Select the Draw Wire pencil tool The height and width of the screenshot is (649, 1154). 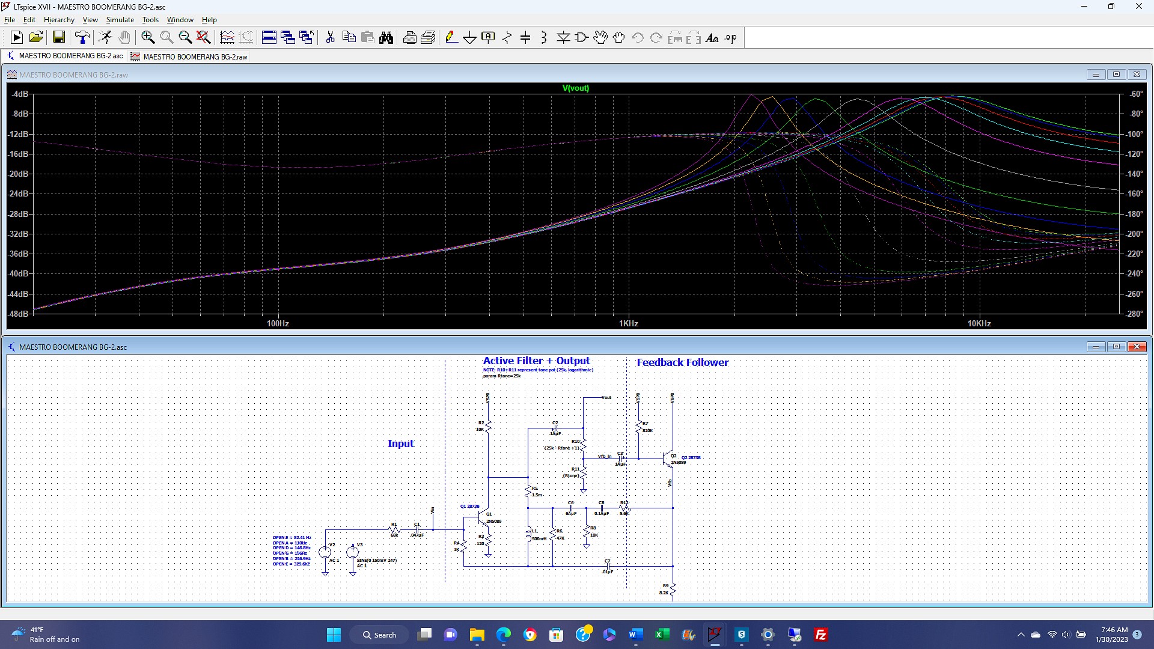click(x=451, y=38)
